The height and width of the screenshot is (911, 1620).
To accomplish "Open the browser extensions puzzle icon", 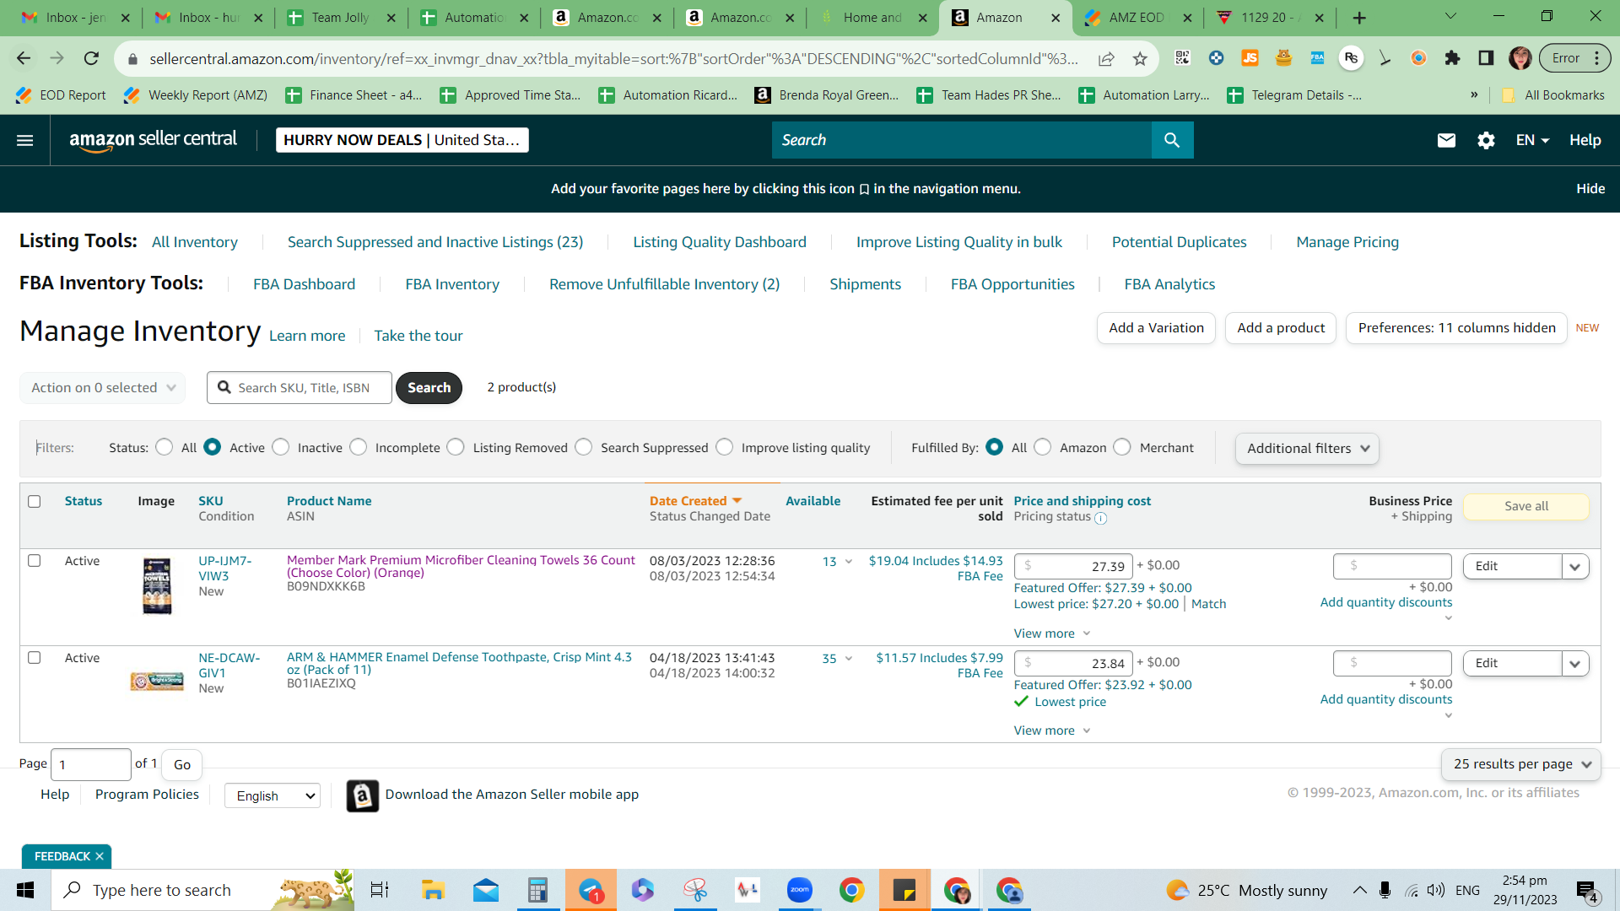I will [1452, 58].
